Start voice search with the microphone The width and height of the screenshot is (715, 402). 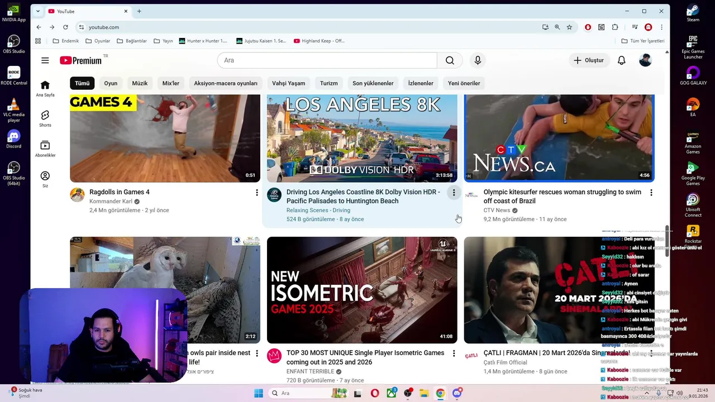(x=478, y=60)
